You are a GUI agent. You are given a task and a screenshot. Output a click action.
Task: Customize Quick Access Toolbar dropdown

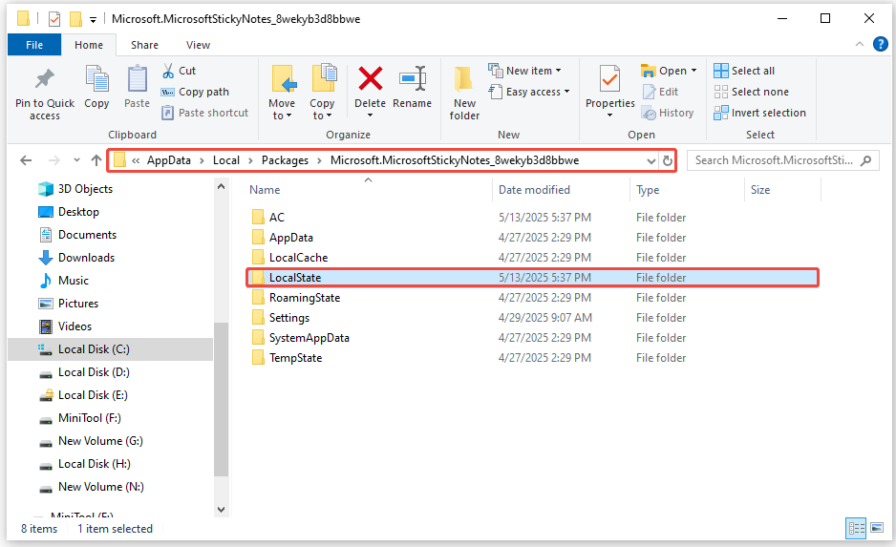coord(94,20)
